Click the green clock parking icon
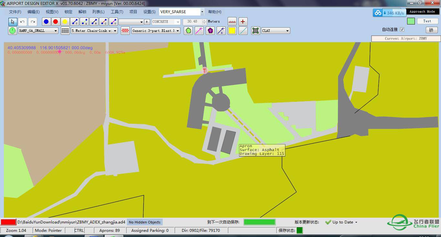The image size is (441, 237). 12,31
